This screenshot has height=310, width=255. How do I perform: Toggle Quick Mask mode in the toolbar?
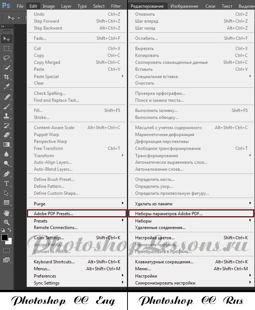pos(7,250)
